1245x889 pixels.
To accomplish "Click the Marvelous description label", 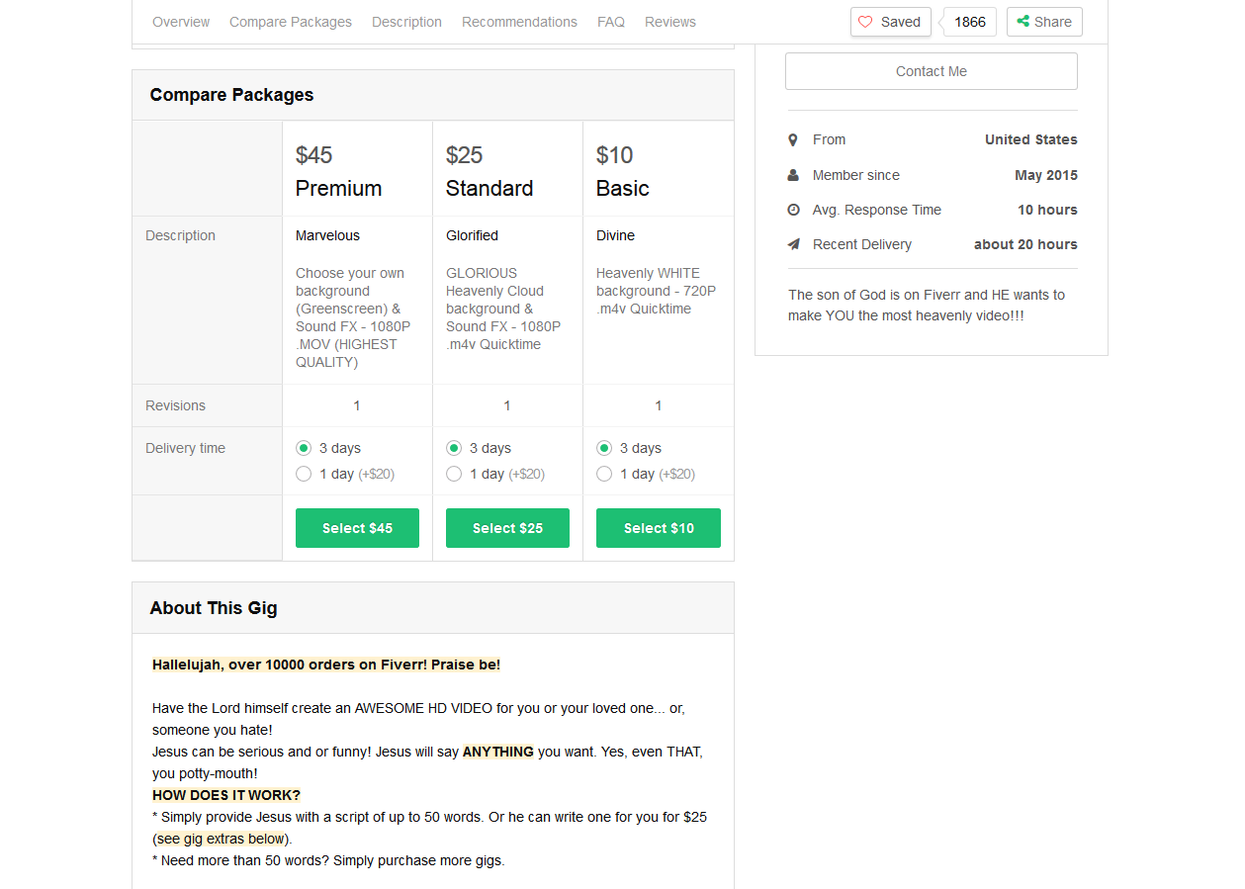I will pos(327,235).
